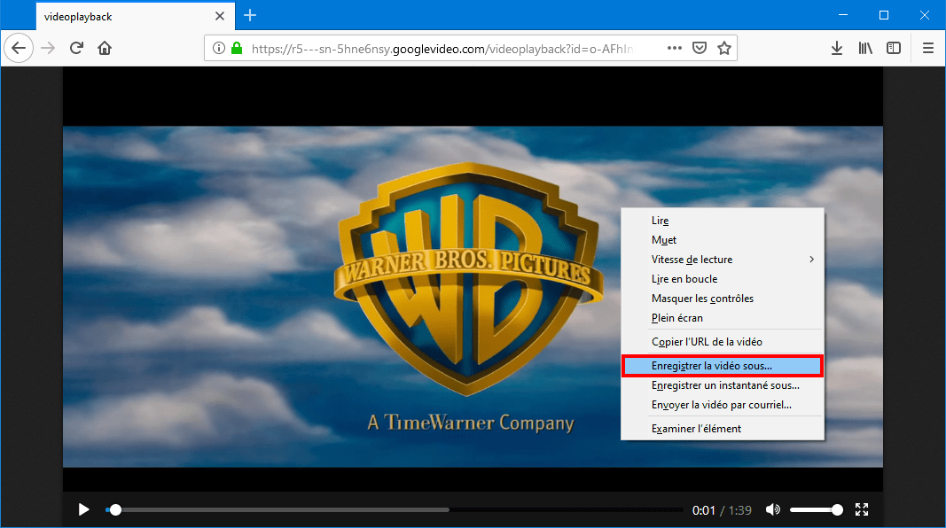Maximize the Firefox window
The width and height of the screenshot is (946, 528).
click(884, 15)
